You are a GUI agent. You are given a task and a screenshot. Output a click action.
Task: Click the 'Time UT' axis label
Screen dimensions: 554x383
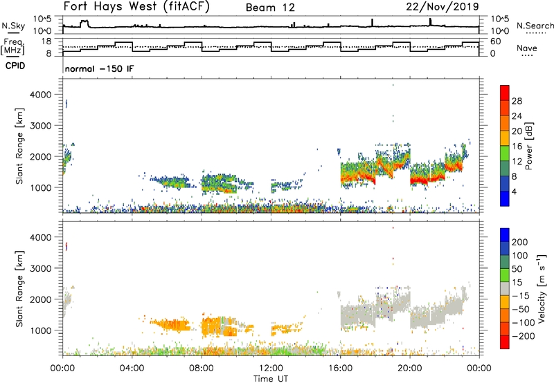point(271,379)
